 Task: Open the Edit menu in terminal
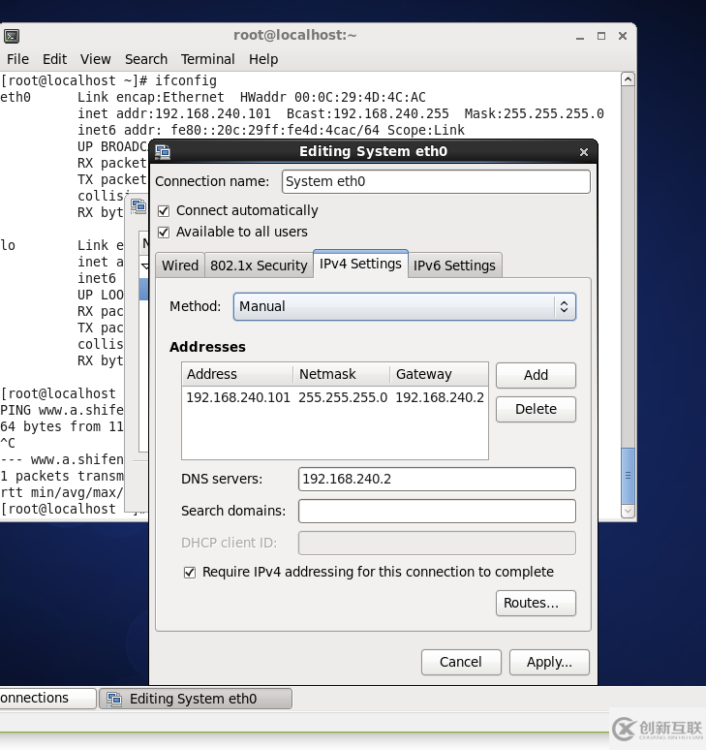(x=54, y=59)
